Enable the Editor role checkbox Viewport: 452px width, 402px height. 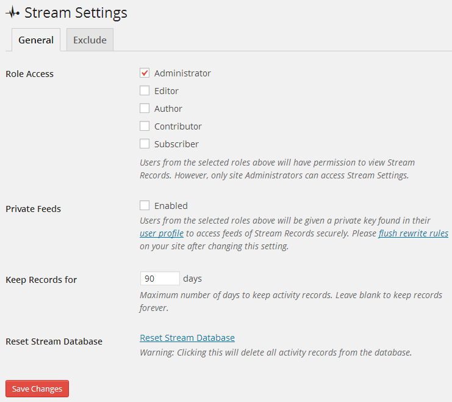pyautogui.click(x=145, y=90)
